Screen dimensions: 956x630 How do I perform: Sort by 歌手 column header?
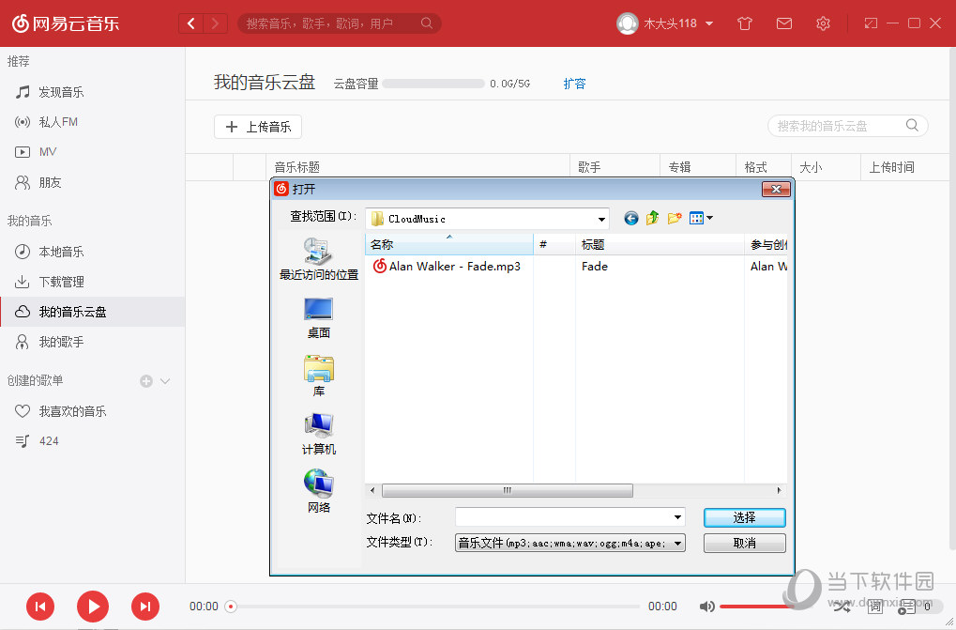pos(615,167)
